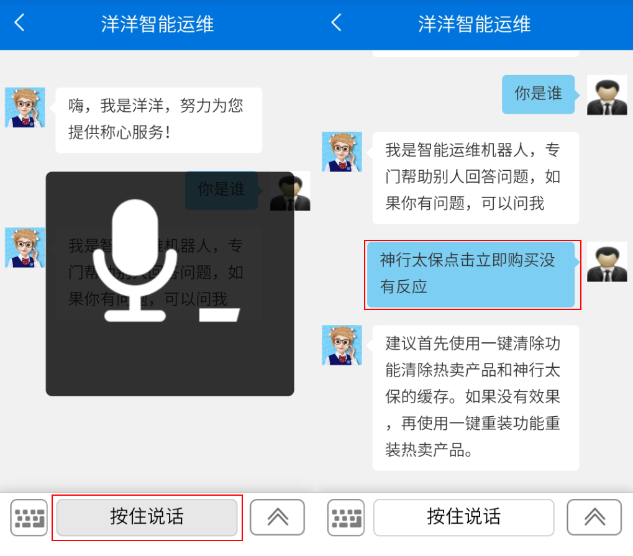
Task: Expand more options with the right chat's double chevron
Action: pyautogui.click(x=594, y=517)
